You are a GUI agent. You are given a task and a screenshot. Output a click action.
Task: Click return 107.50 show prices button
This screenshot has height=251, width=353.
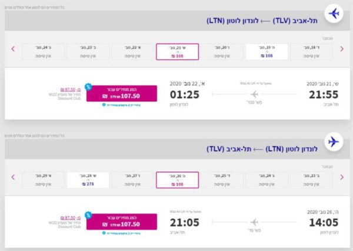tap(122, 222)
